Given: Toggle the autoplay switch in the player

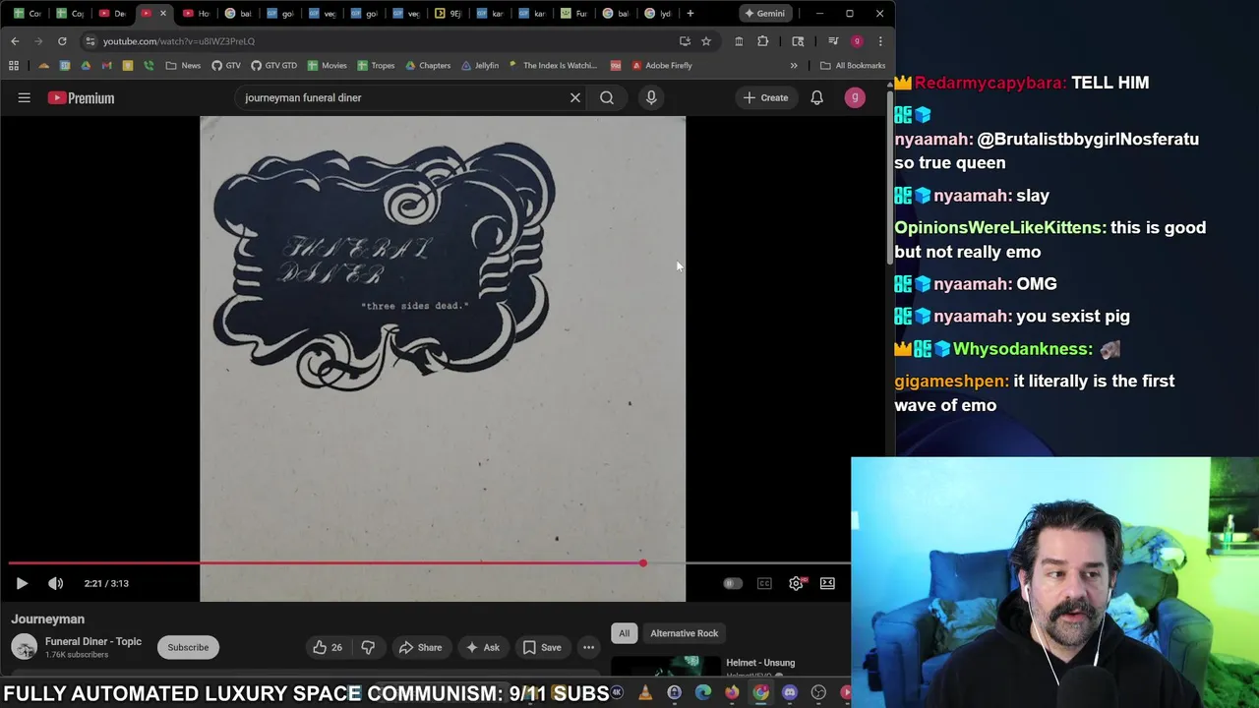Looking at the screenshot, I should tap(733, 583).
